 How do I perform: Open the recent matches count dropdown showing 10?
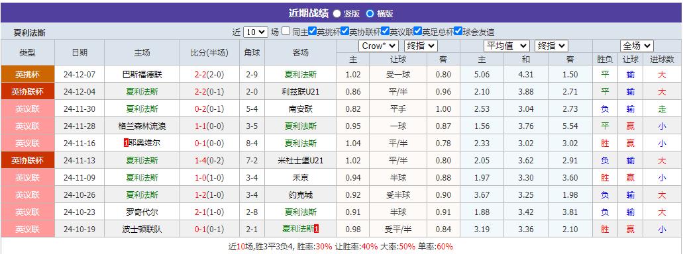coord(255,32)
